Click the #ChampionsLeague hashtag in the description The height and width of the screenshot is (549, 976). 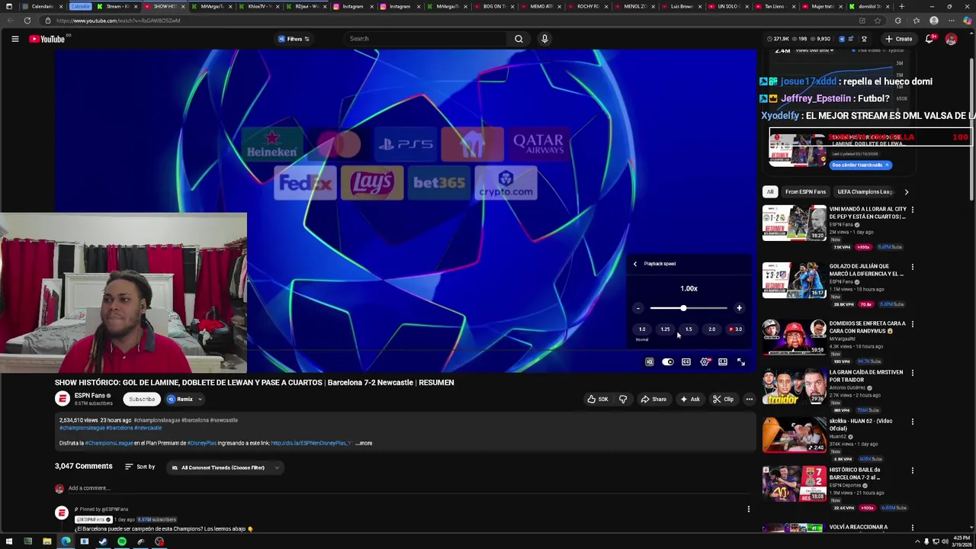click(x=109, y=443)
